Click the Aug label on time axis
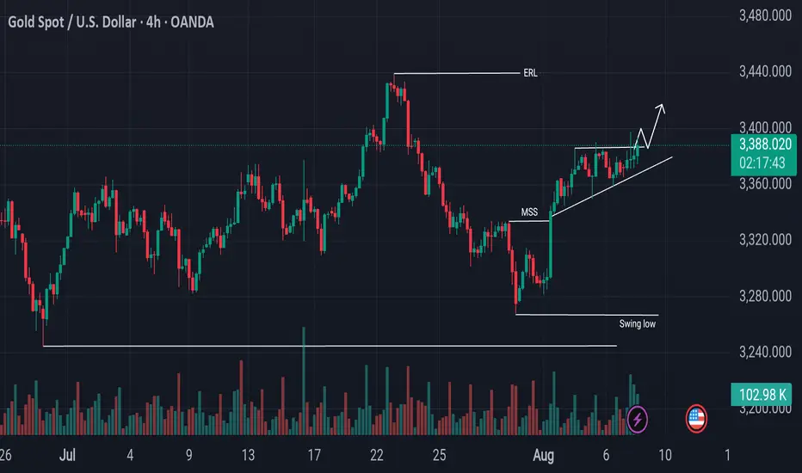802x473 pixels. pos(543,455)
